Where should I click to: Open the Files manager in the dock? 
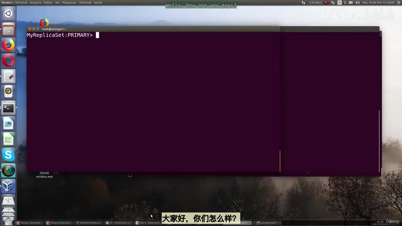pos(8,29)
